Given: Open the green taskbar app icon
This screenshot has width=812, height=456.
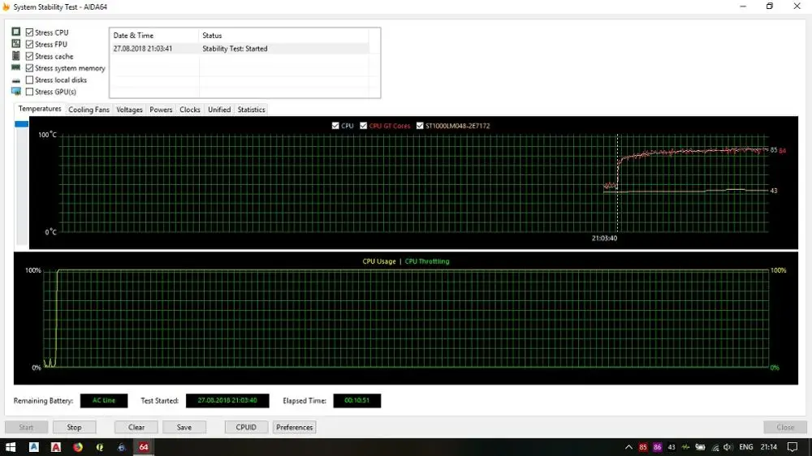Looking at the screenshot, I should tap(99, 447).
